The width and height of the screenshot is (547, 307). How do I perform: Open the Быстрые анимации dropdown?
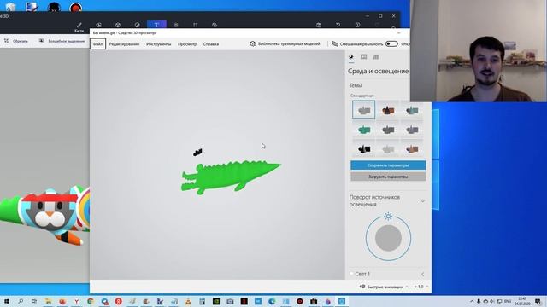[x=384, y=287]
